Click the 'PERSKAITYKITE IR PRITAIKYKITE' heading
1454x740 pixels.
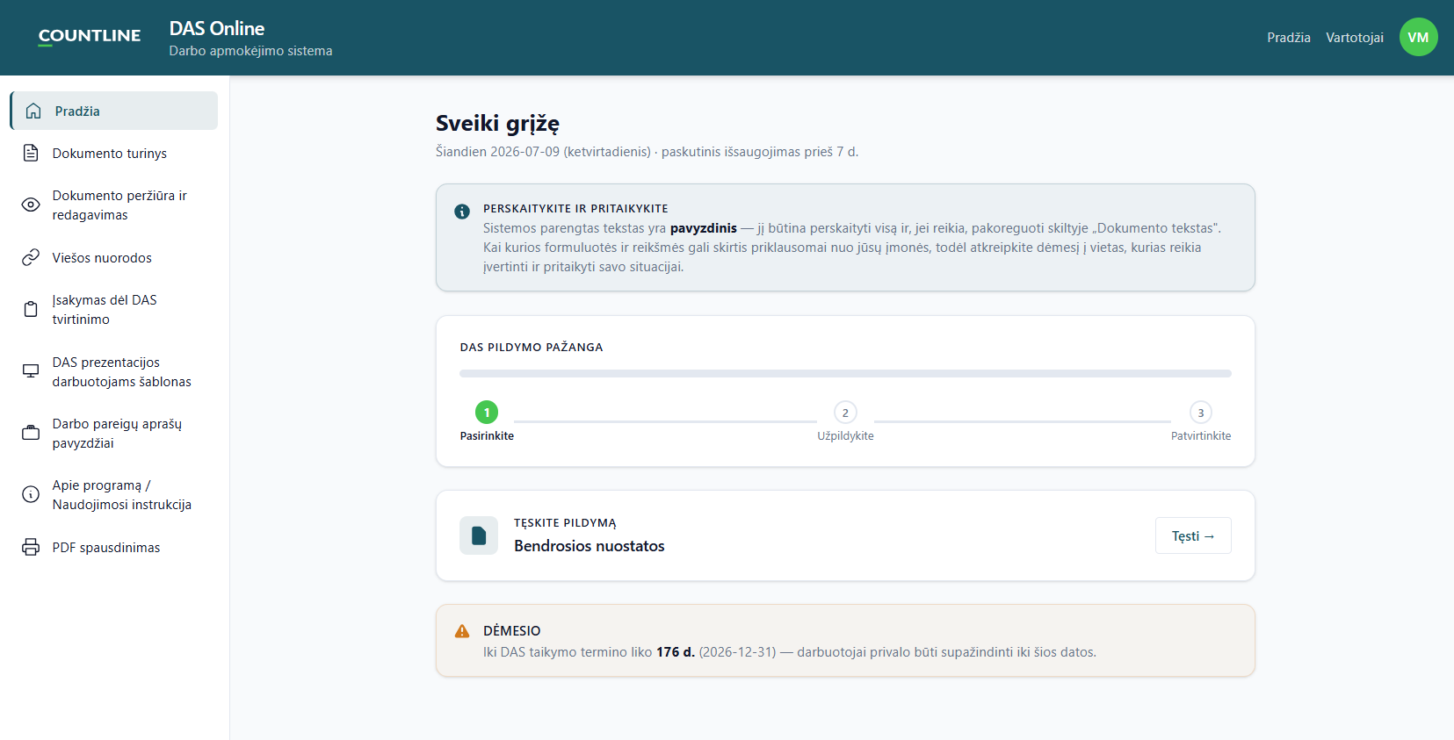[x=575, y=208]
